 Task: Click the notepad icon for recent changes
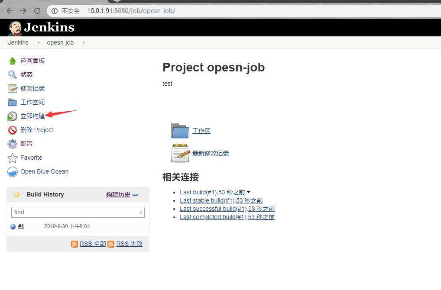coord(180,153)
